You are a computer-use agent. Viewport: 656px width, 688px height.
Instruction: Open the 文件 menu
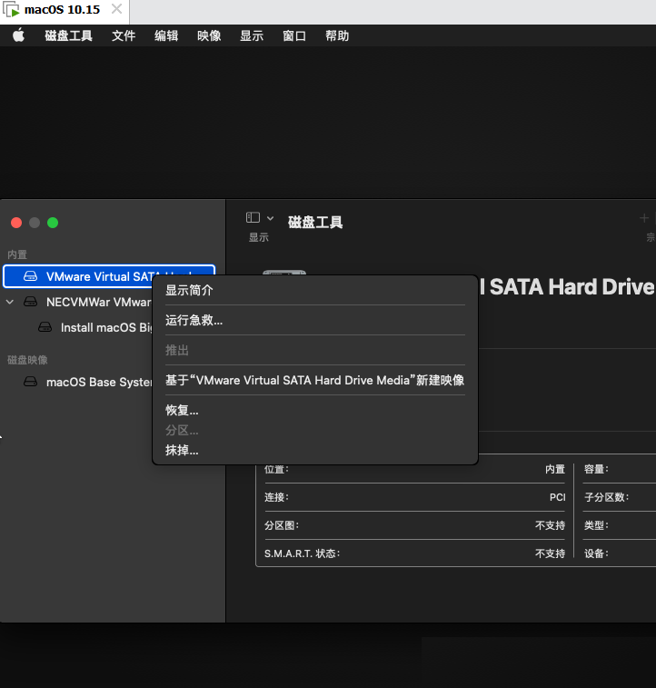pyautogui.click(x=124, y=35)
